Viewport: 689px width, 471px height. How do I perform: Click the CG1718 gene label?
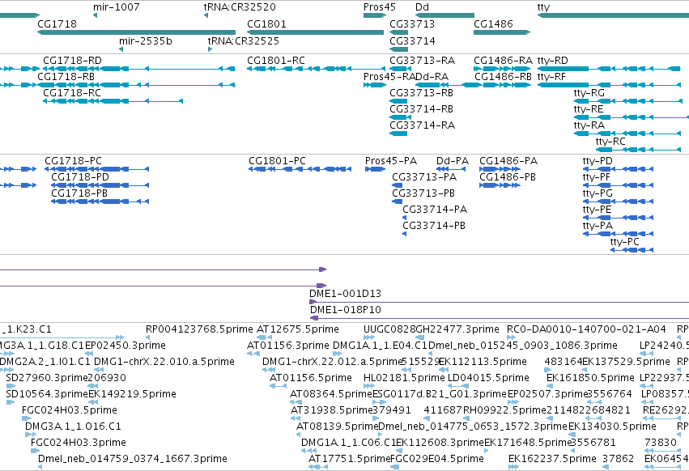[57, 23]
